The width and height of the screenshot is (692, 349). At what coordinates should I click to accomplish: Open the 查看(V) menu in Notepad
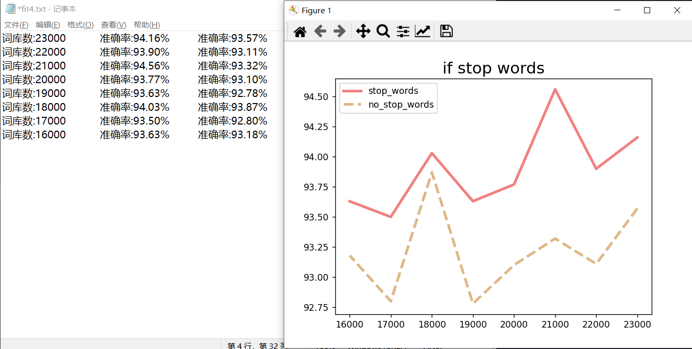114,25
